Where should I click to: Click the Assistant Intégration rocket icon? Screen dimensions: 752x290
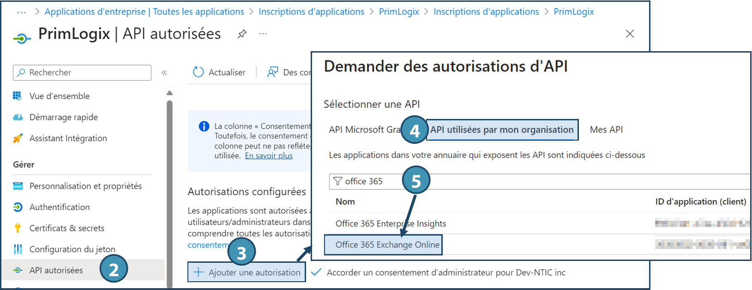point(18,138)
